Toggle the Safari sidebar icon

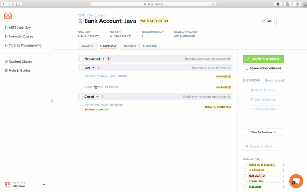pyautogui.click(x=17, y=4)
